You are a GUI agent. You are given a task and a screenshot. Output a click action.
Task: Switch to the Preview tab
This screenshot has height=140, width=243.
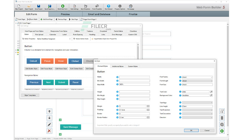point(65,14)
